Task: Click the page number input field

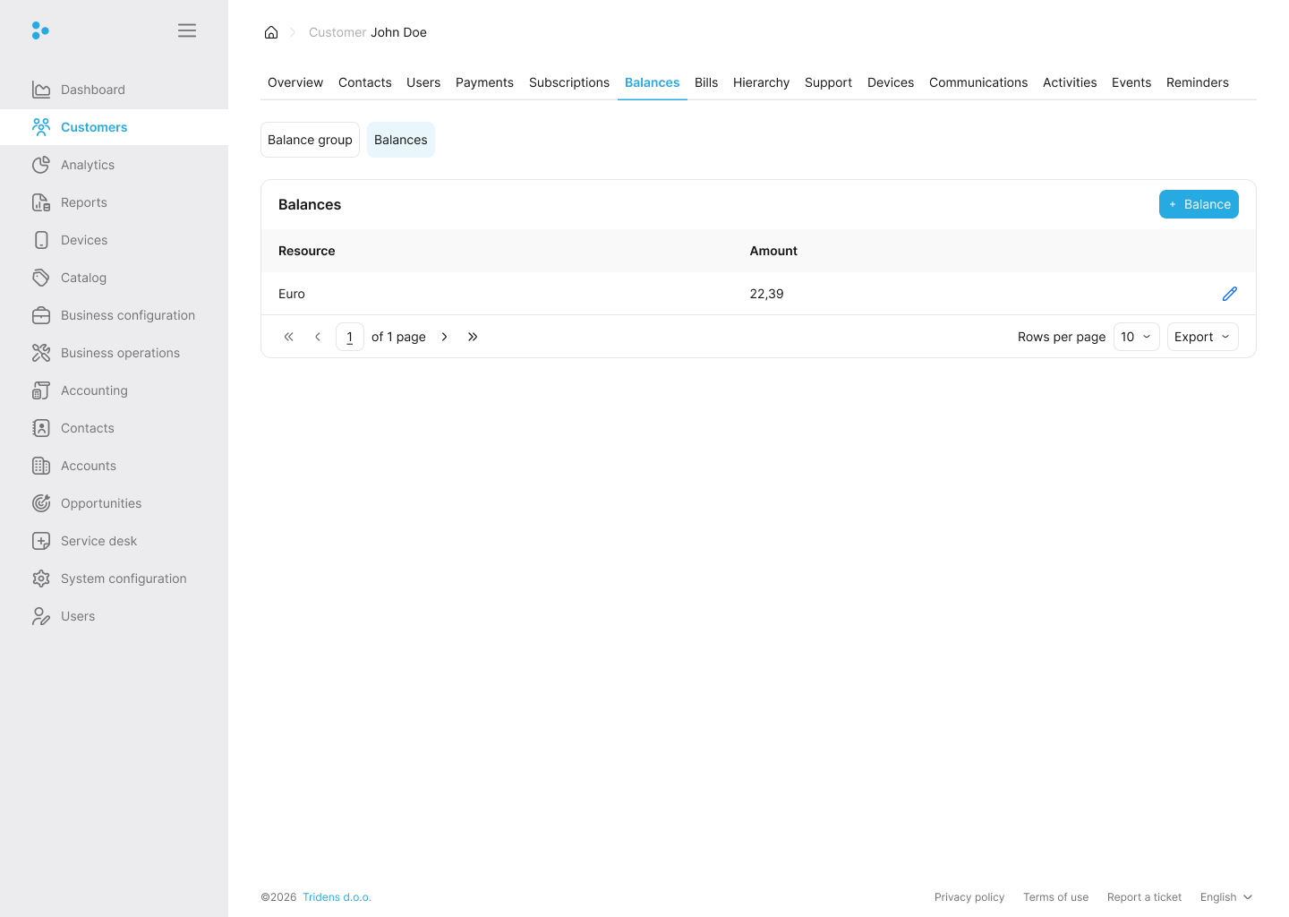Action: [x=349, y=337]
